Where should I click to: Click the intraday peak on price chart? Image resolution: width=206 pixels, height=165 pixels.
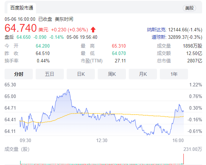[x=68, y=90]
